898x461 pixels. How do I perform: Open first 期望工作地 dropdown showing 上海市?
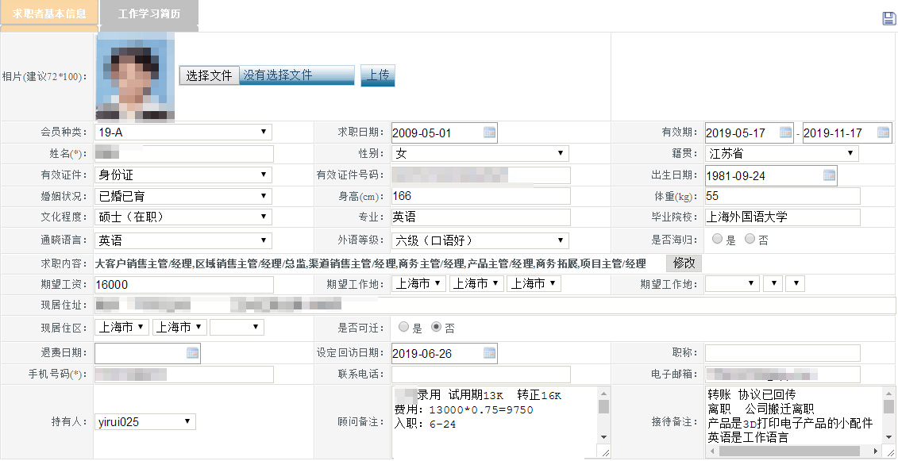[419, 283]
